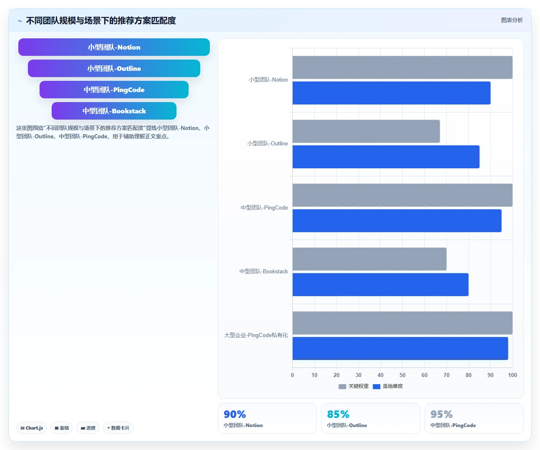The width and height of the screenshot is (540, 450).
Task: Select the blue 落地难度 bar for 小型团队-Outline
Action: click(386, 157)
